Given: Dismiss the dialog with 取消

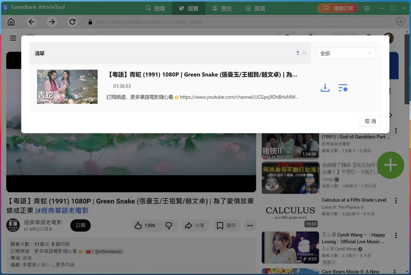Looking at the screenshot, I should pyautogui.click(x=370, y=121).
